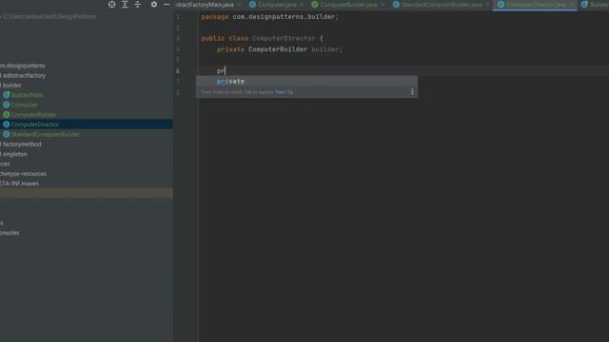Click the ComputerDirector class icon in tree
Screen dimensions: 609x342
(7, 124)
